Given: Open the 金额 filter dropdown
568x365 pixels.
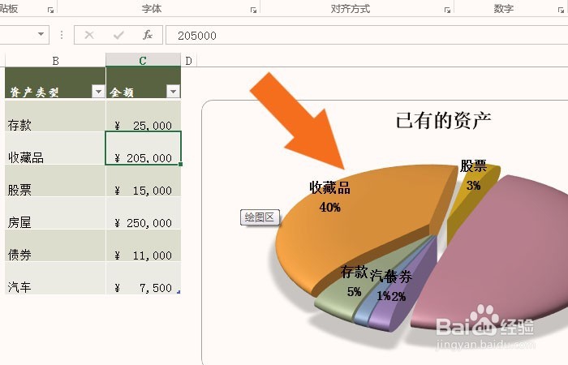Looking at the screenshot, I should pos(173,91).
